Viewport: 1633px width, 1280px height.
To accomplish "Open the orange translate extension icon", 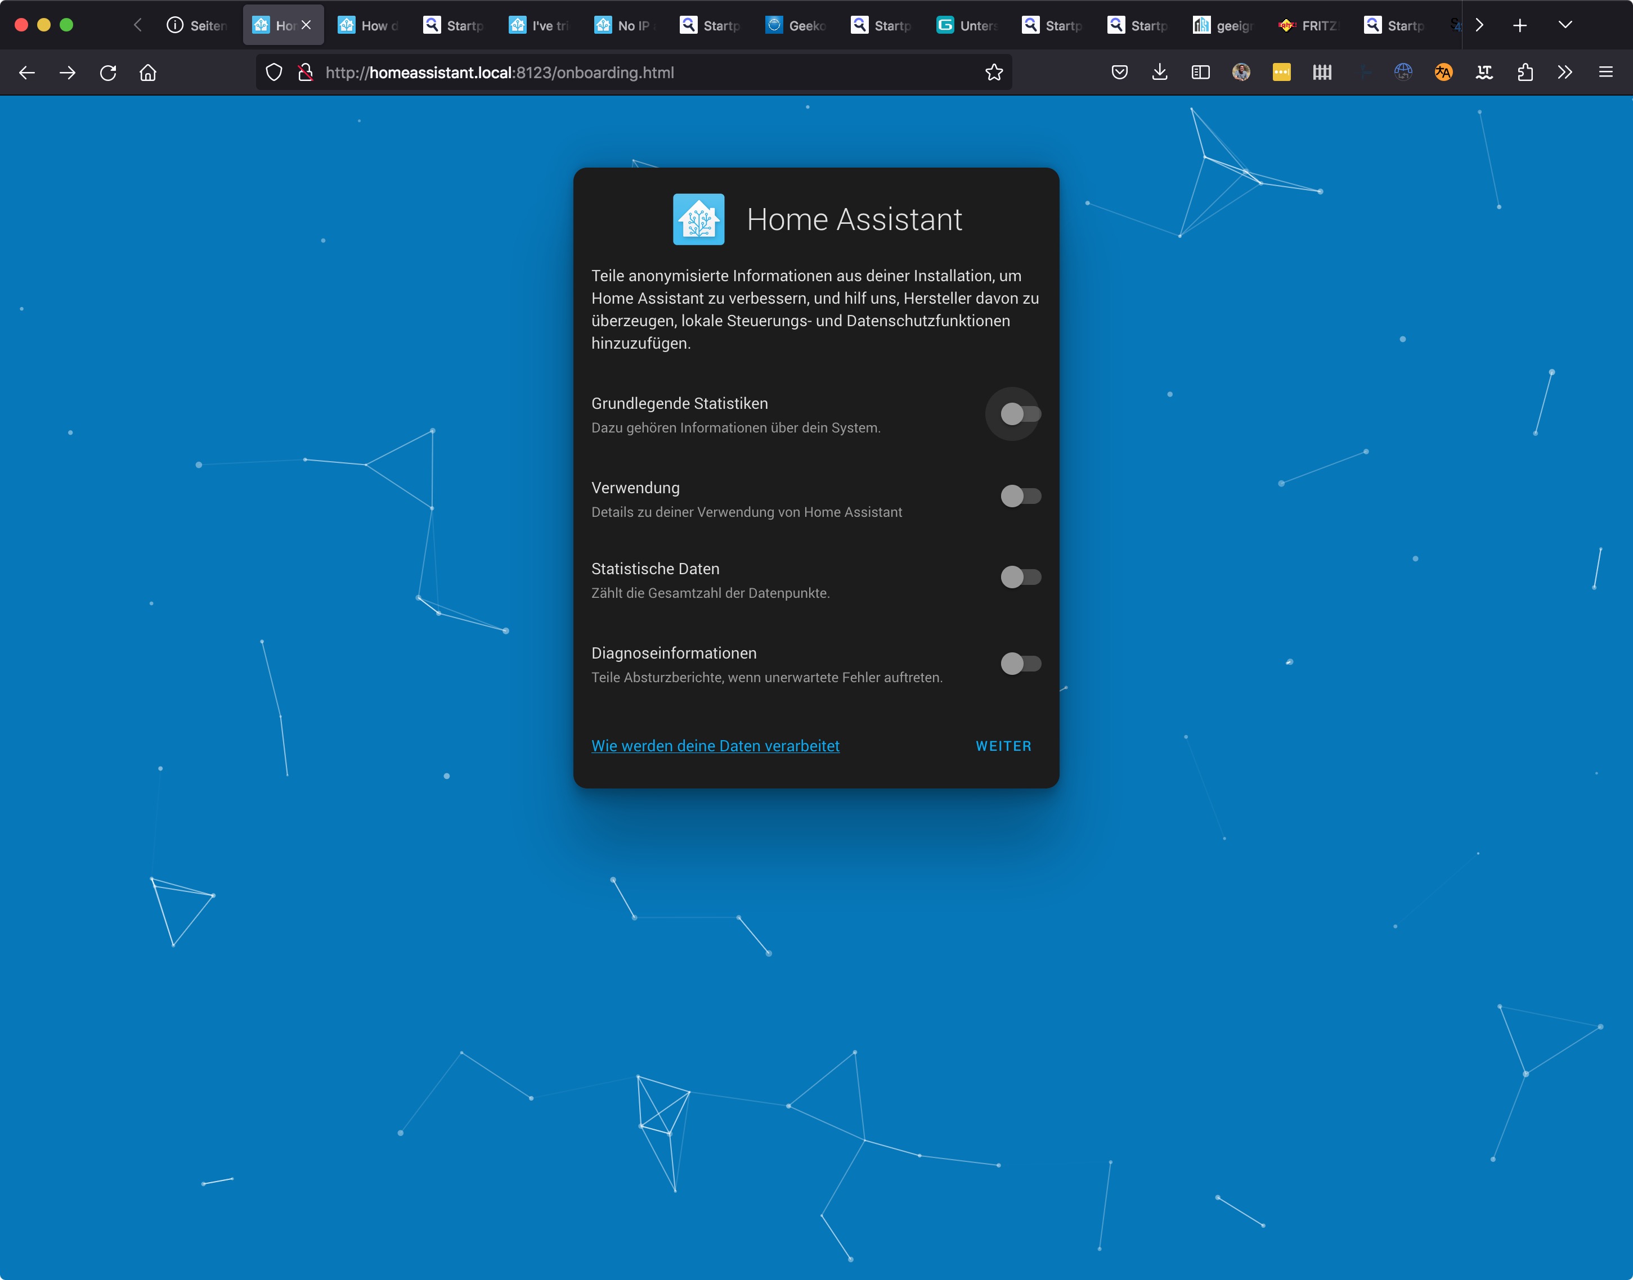I will click(x=1443, y=73).
